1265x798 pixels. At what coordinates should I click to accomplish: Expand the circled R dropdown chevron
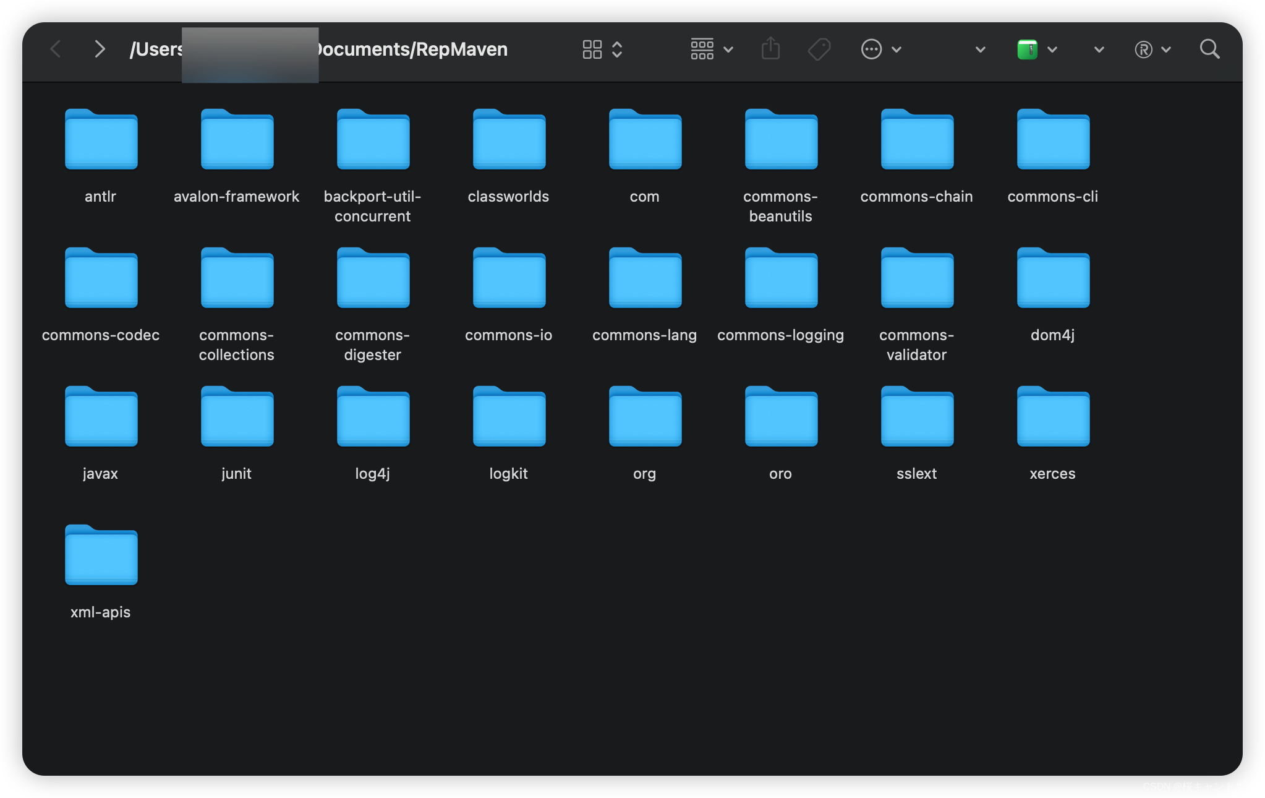1166,49
